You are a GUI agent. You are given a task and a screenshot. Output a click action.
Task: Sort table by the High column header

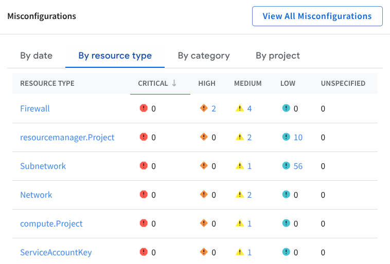click(x=207, y=83)
